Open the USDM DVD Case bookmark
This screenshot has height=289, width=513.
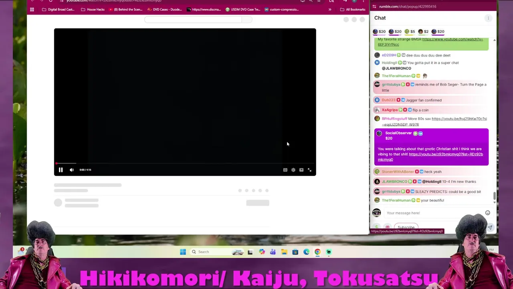click(x=243, y=9)
